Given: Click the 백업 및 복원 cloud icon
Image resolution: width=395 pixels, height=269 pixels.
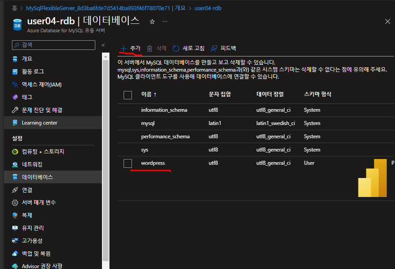Looking at the screenshot, I should (x=15, y=254).
